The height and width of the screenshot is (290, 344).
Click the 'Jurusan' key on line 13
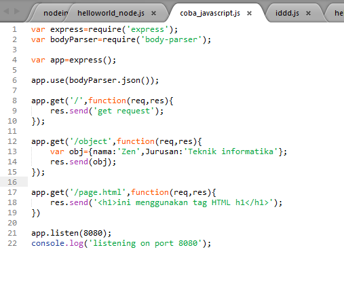[x=162, y=151]
